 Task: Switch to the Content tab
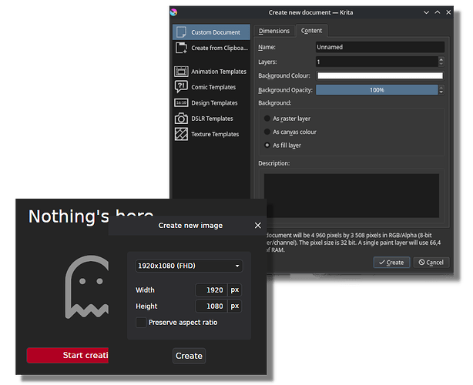311,31
